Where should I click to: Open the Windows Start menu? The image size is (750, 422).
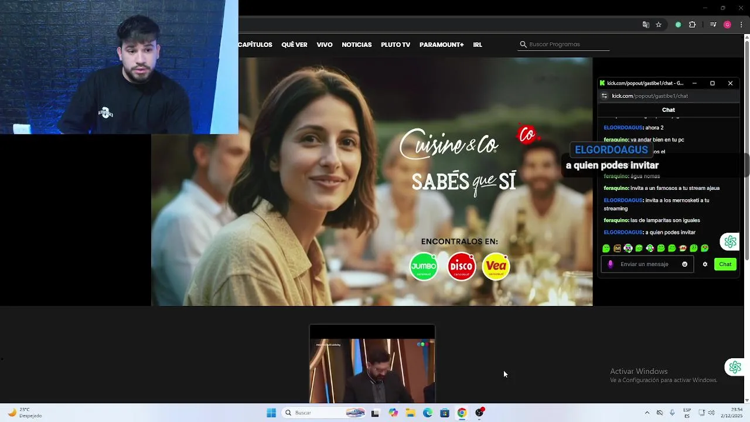271,413
